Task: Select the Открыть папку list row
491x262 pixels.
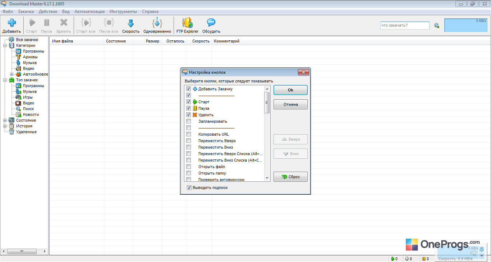Action: (x=225, y=173)
